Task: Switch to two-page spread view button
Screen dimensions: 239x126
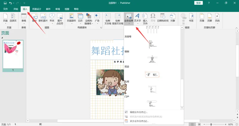Action: [199, 124]
